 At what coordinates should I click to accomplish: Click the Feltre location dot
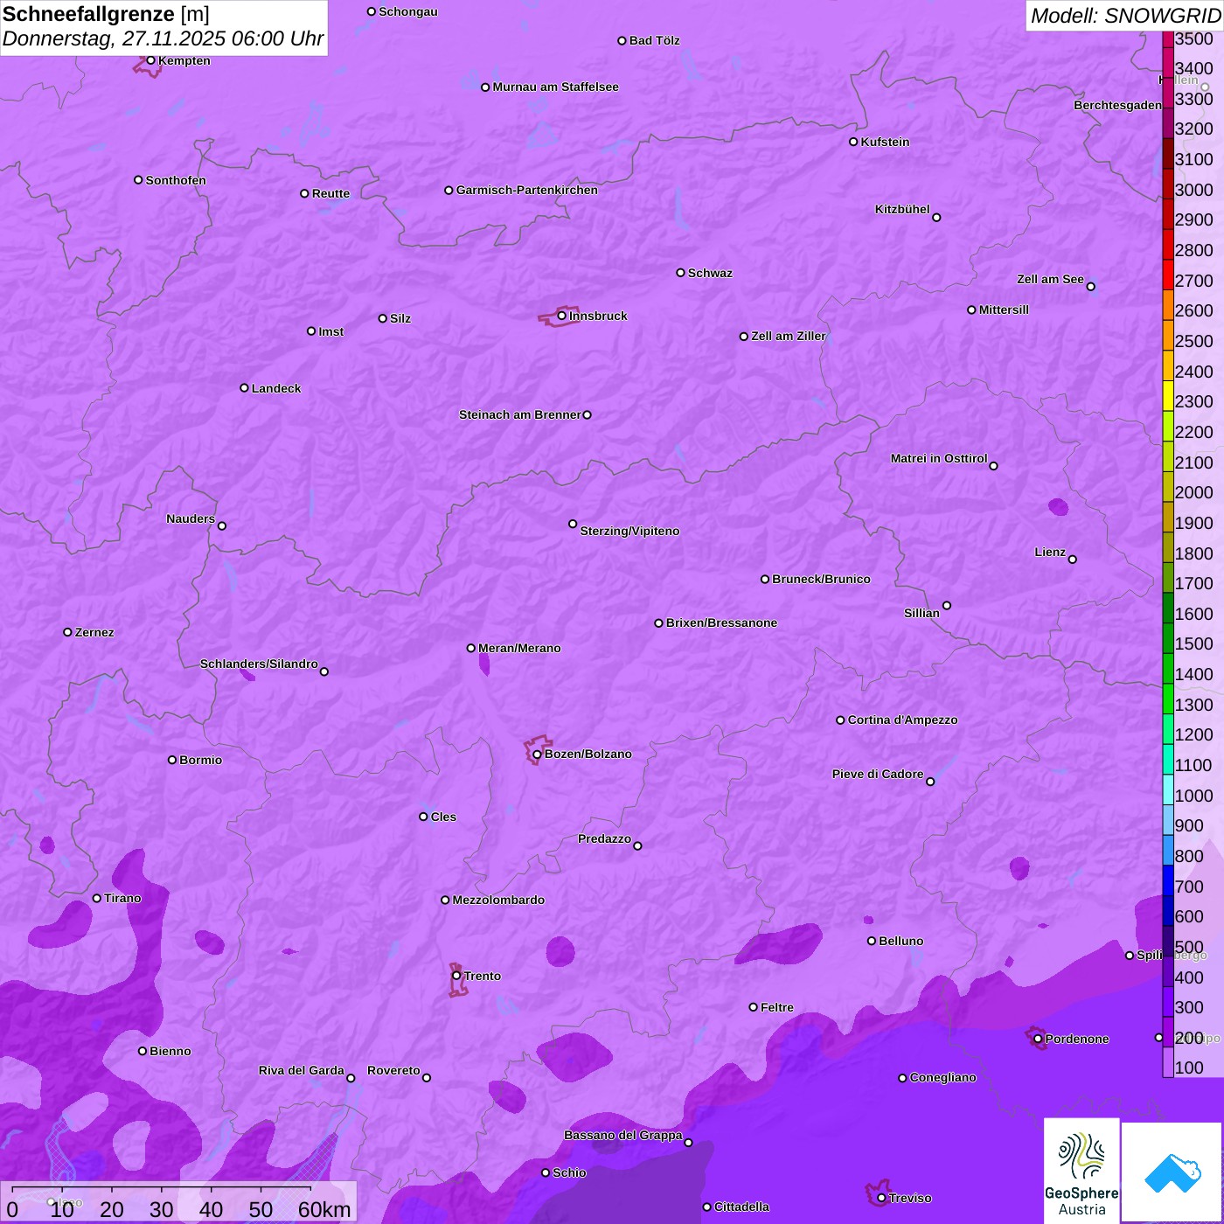[x=753, y=1007]
